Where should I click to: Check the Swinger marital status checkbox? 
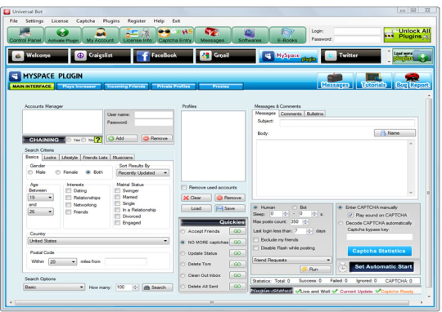(117, 190)
